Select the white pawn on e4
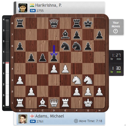 pyautogui.click(x=65, y=69)
